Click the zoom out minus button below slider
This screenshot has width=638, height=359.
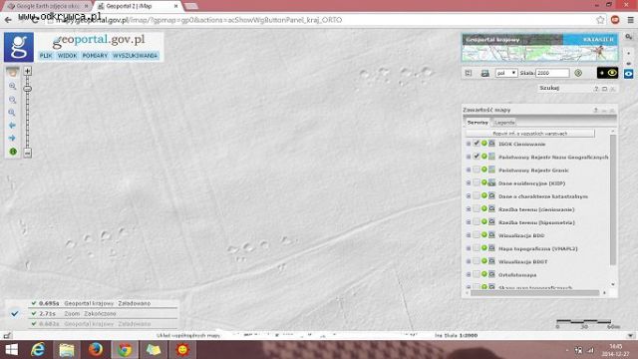(27, 153)
